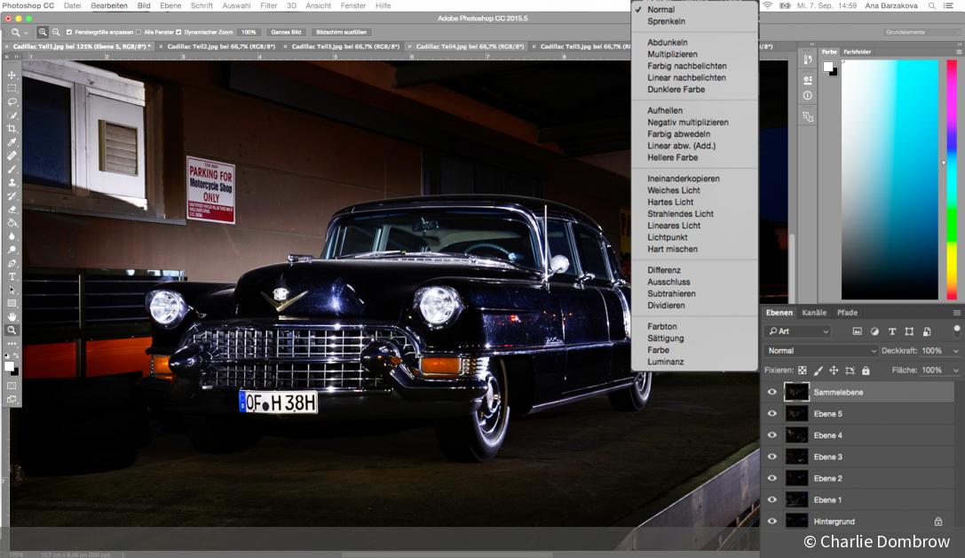The image size is (965, 558).
Task: Switch to the Kanäle tab
Action: (x=814, y=313)
